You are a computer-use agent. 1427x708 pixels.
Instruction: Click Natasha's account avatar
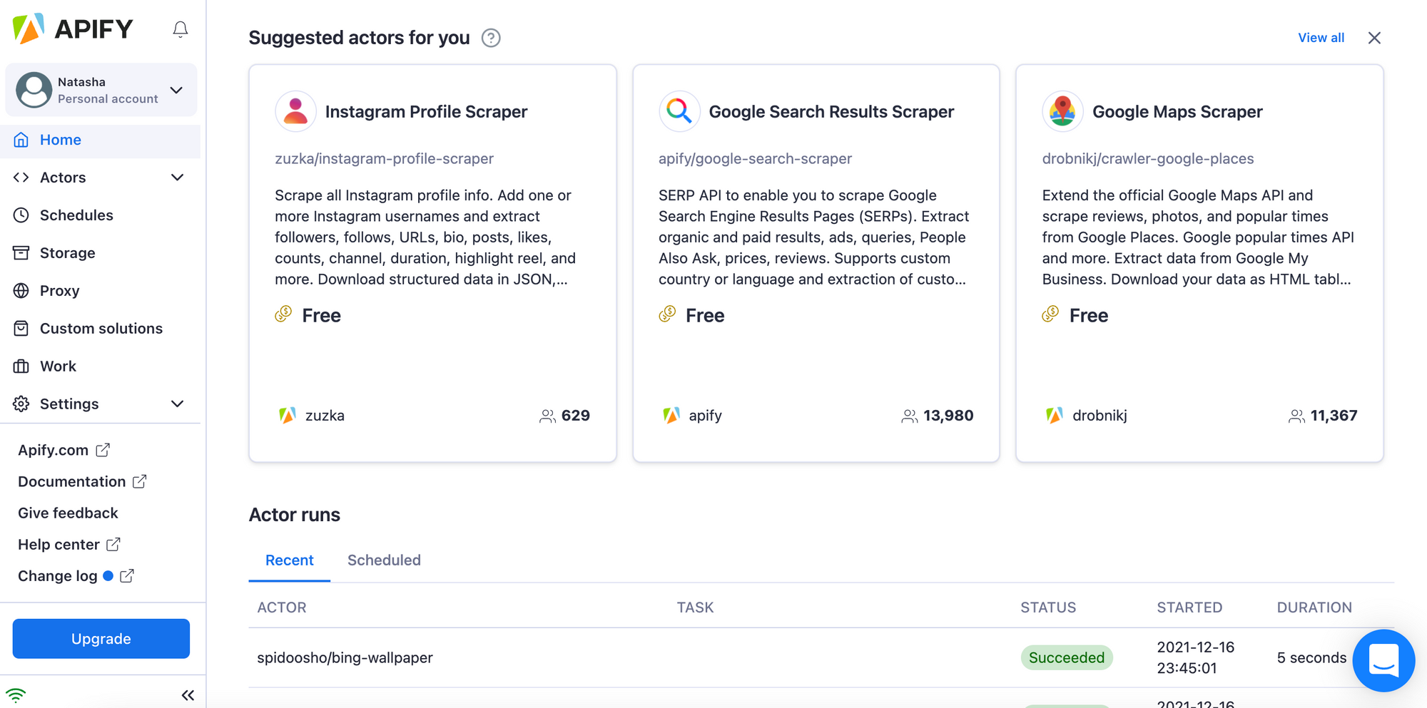[34, 90]
